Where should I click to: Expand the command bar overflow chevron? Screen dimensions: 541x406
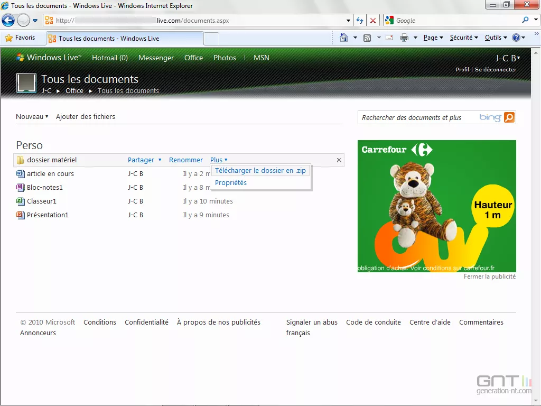[537, 34]
